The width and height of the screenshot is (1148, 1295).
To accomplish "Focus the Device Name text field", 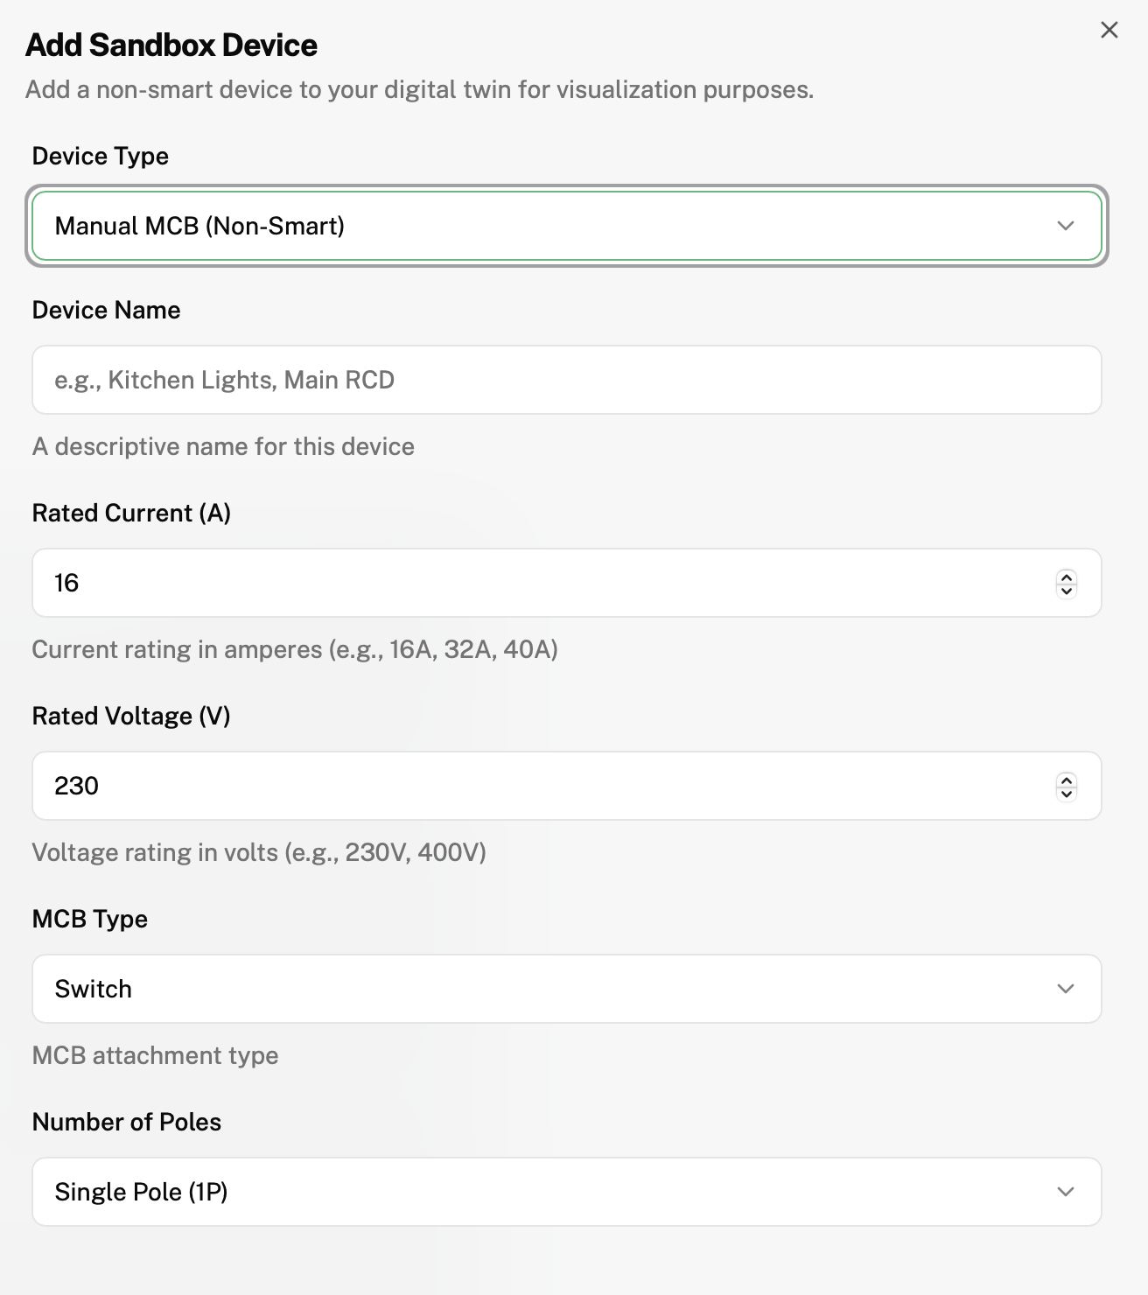I will click(x=566, y=380).
